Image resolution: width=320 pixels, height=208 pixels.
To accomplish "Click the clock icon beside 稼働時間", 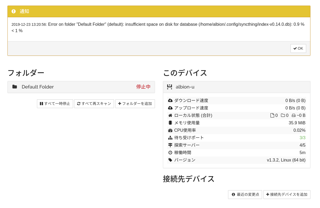I will 170,152.
